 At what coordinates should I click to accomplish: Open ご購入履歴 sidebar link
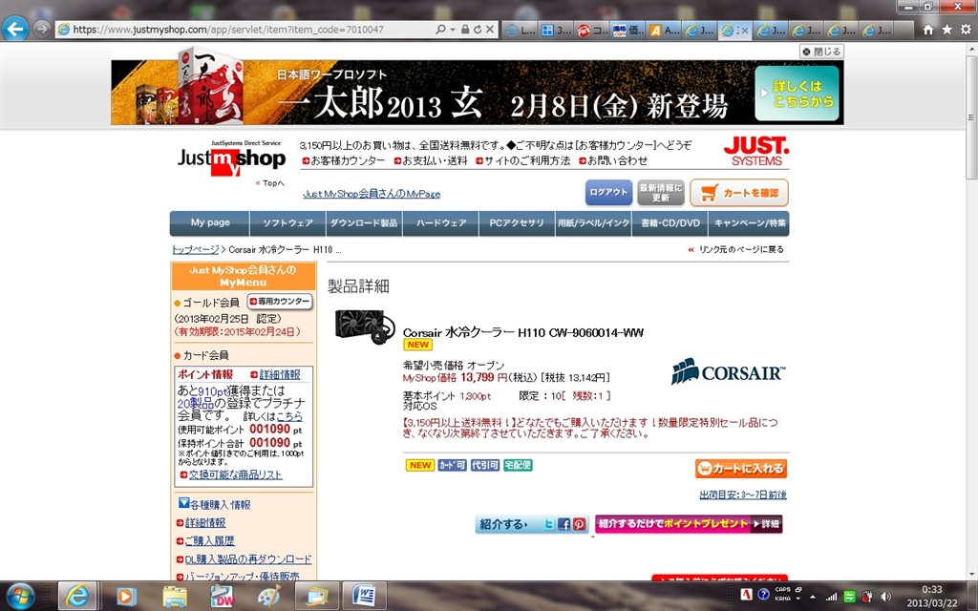click(209, 541)
